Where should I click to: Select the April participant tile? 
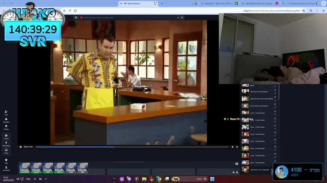pos(48,168)
